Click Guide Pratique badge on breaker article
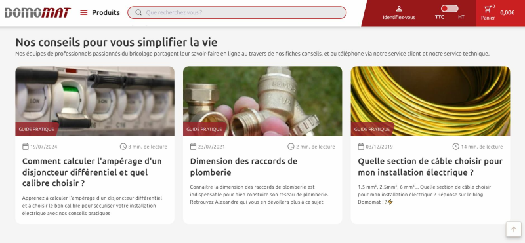 pos(36,129)
